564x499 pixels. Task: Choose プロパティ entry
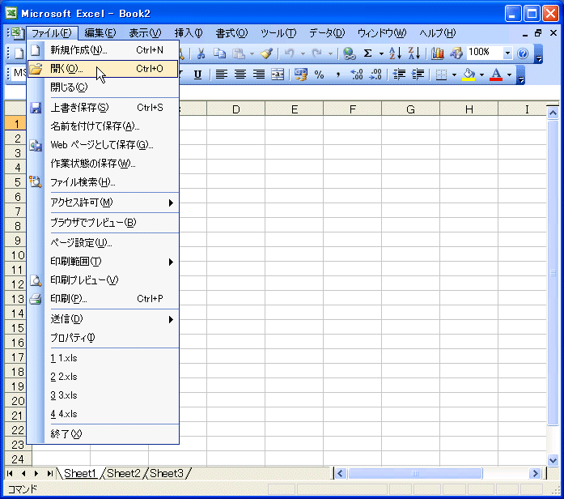pyautogui.click(x=103, y=338)
